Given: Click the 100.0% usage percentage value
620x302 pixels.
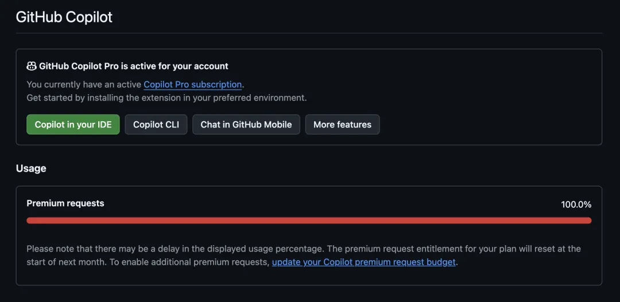Looking at the screenshot, I should pos(576,204).
